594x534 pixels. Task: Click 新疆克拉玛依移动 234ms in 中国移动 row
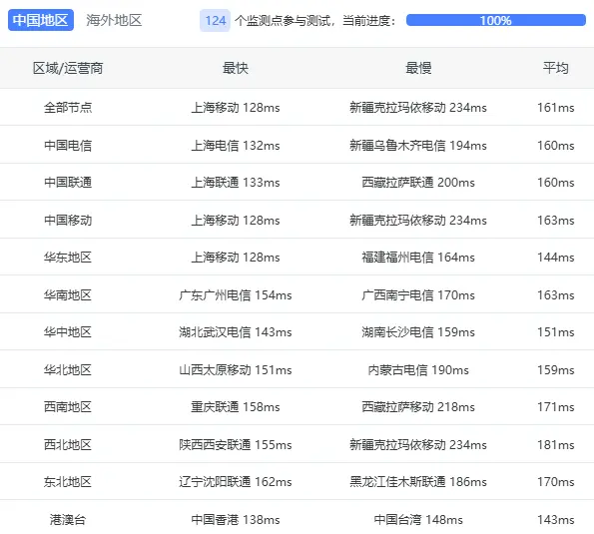point(418,220)
